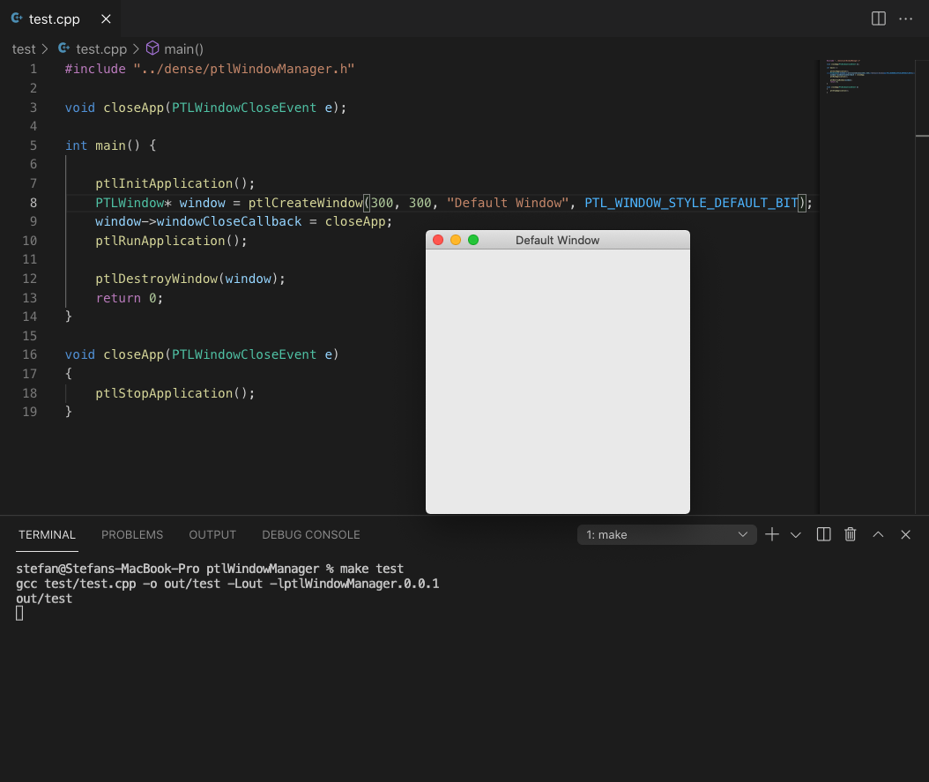Split the terminal pane
Screen dimensions: 929x782
[x=823, y=534]
